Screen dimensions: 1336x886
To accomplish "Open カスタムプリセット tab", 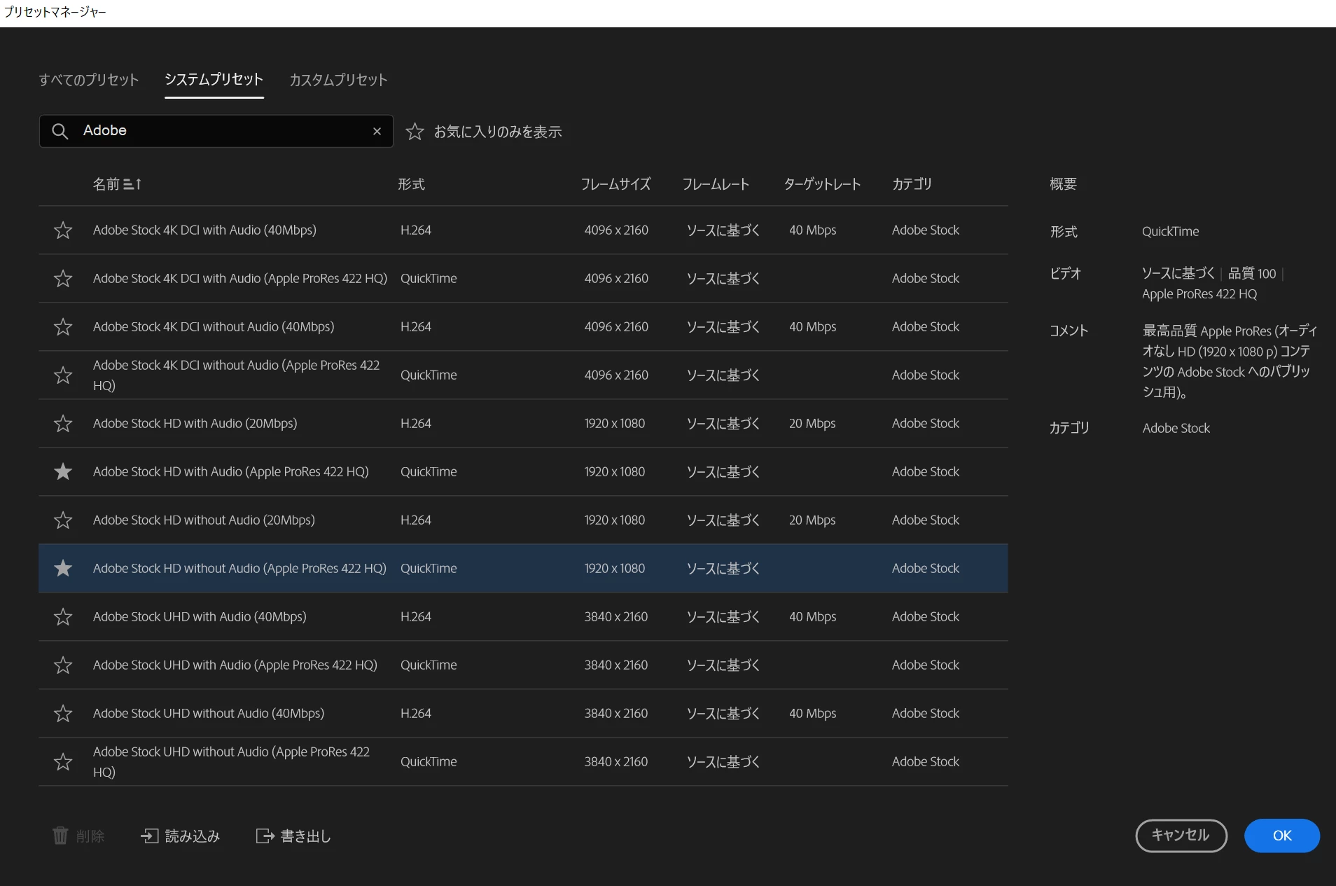I will [x=338, y=80].
